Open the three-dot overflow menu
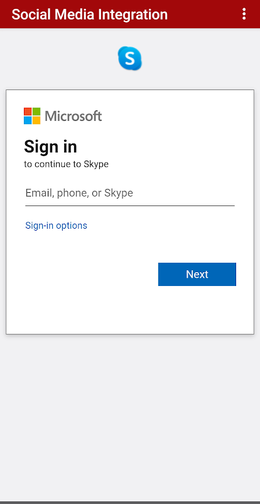 pyautogui.click(x=244, y=14)
